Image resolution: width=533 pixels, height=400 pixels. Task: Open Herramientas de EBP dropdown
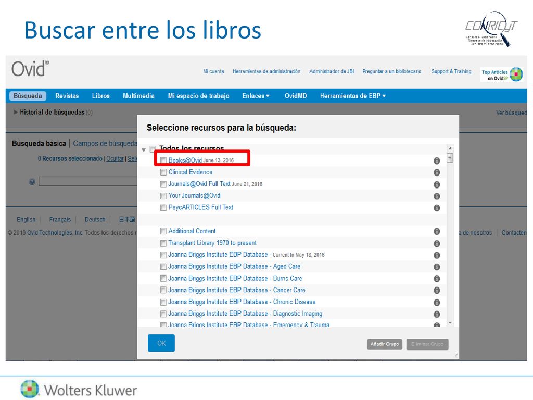coord(353,96)
